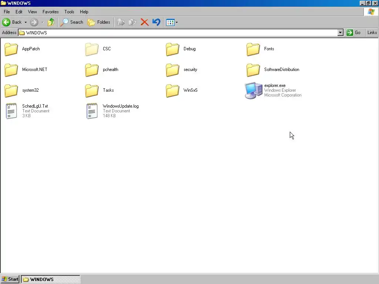Click the Forward arrow button
Image resolution: width=379 pixels, height=284 pixels.
[34, 22]
